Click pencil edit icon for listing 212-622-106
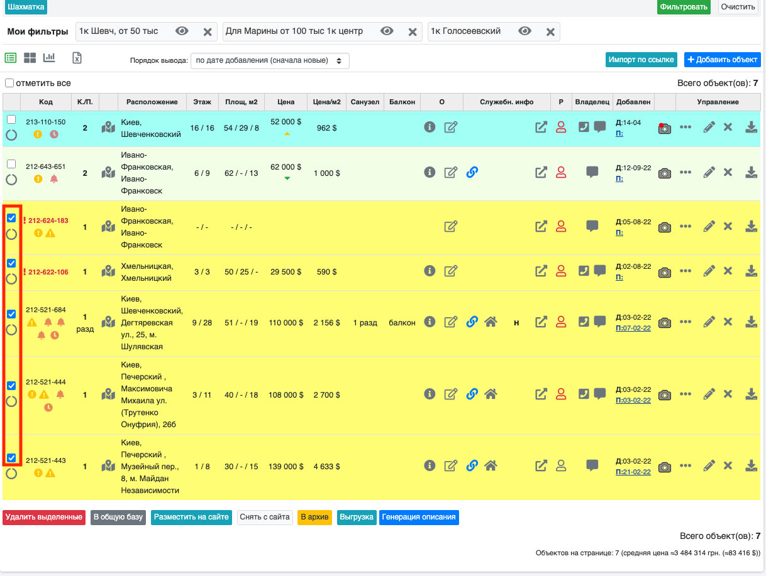 [709, 271]
